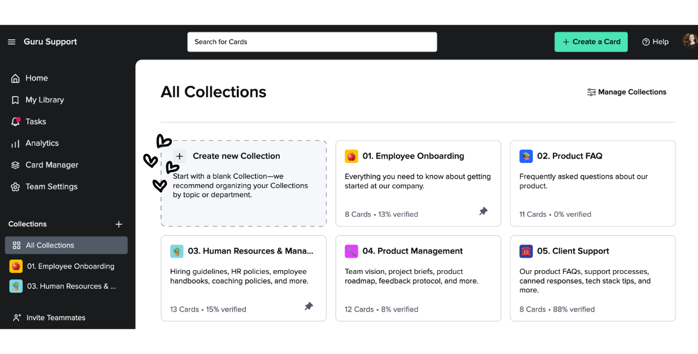The width and height of the screenshot is (698, 354).
Task: Expand the Collections section with the plus
Action: tap(118, 224)
